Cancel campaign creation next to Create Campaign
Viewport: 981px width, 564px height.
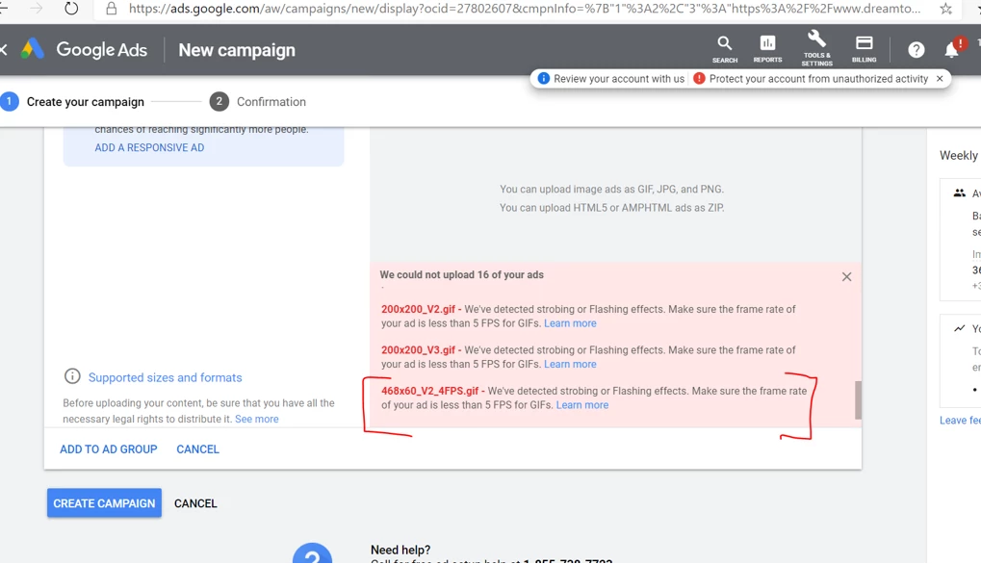(195, 503)
